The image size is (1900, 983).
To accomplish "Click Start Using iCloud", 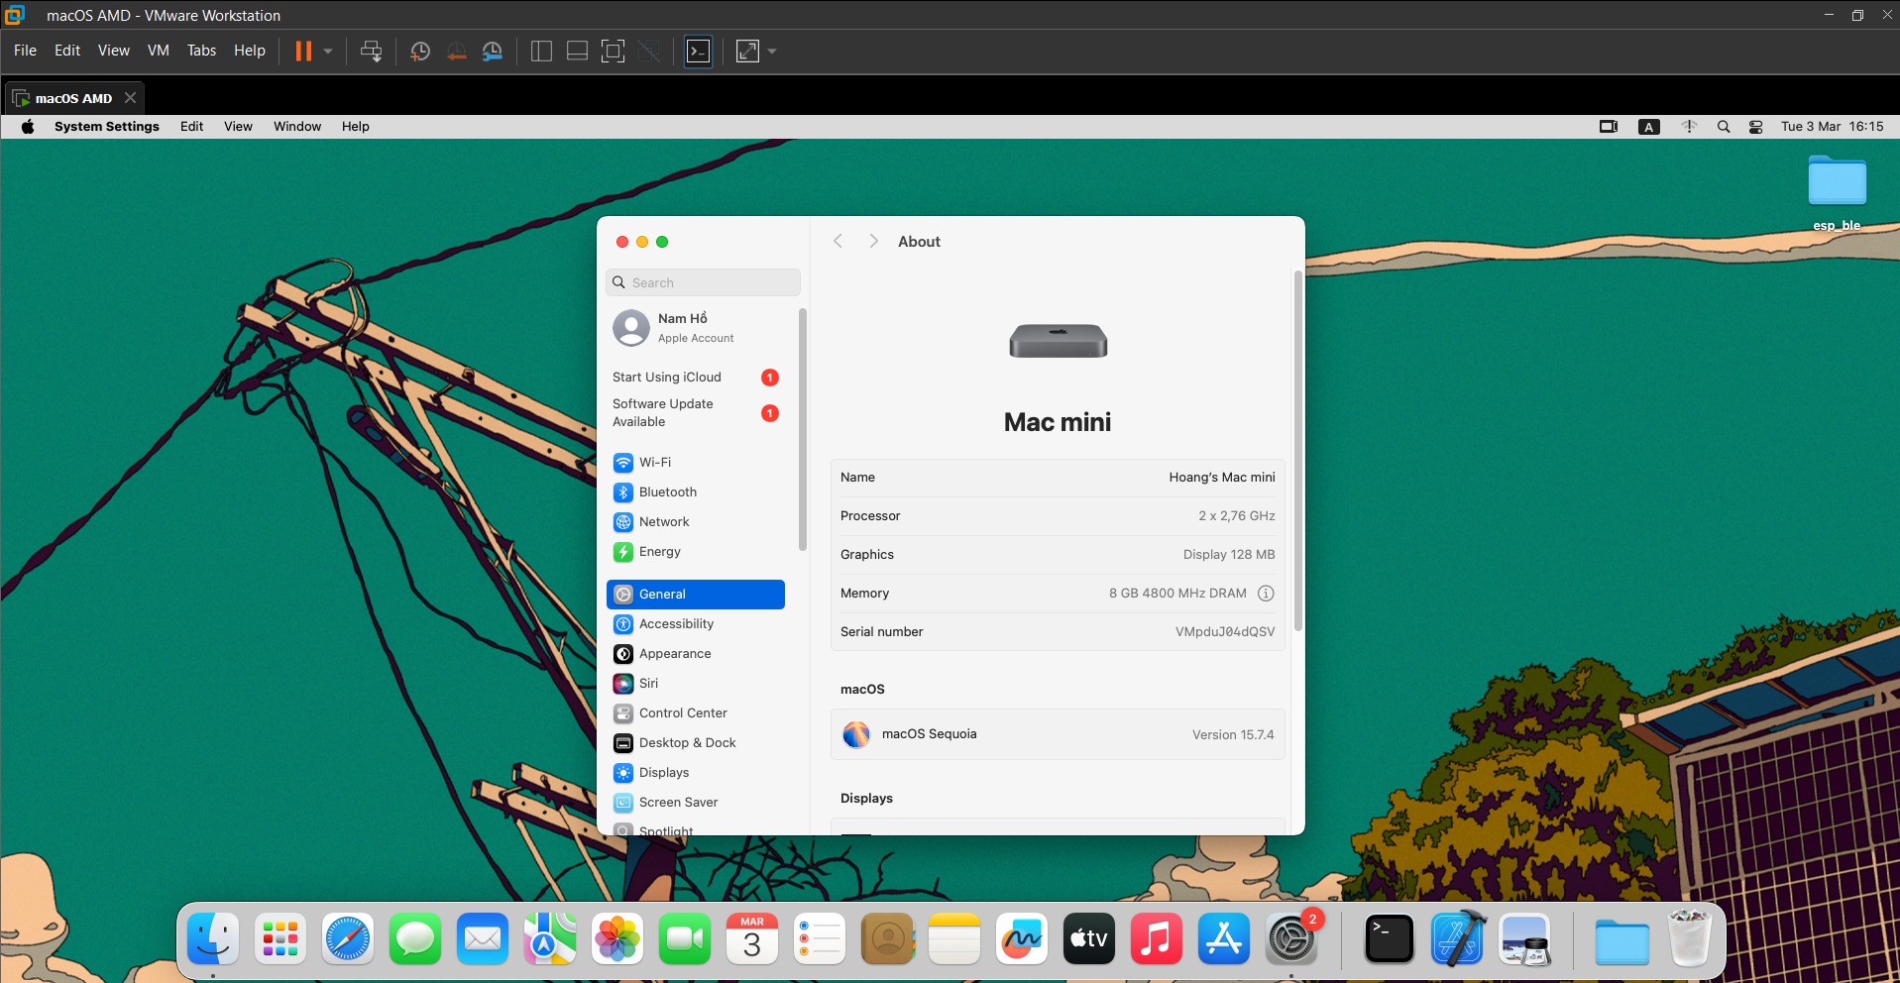I will (695, 378).
